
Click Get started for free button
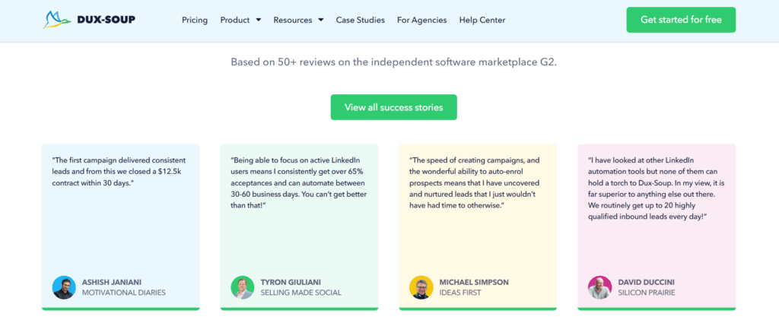tap(681, 20)
